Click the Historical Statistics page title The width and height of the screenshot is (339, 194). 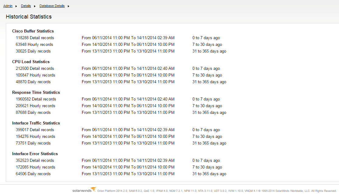pyautogui.click(x=29, y=17)
